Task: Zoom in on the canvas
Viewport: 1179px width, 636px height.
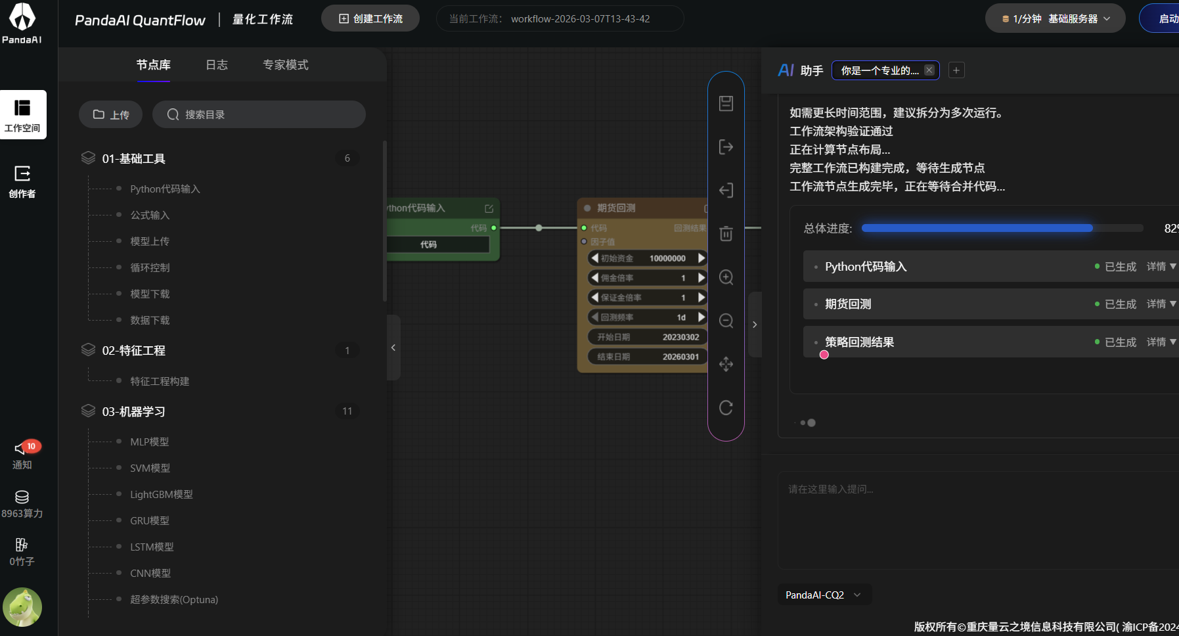Action: point(726,277)
